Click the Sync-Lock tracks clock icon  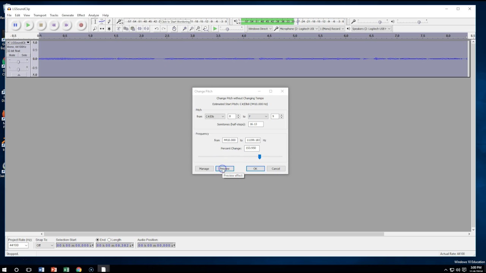[x=174, y=28]
